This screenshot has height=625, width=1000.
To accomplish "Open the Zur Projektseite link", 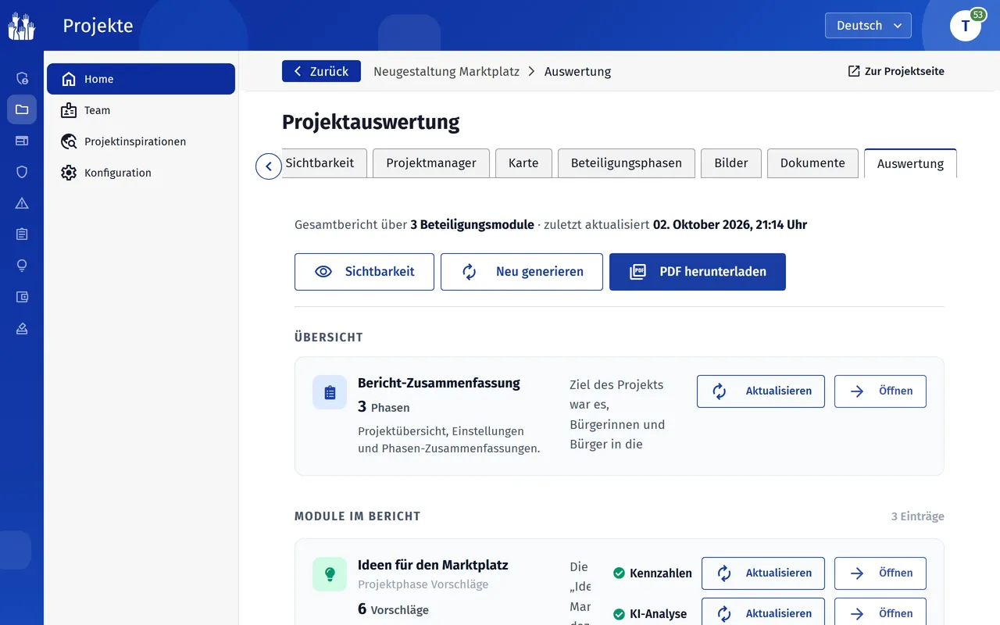I will [896, 71].
